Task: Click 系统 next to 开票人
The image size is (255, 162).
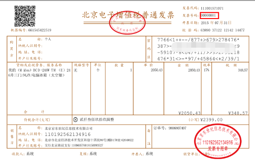Action: [149, 154]
